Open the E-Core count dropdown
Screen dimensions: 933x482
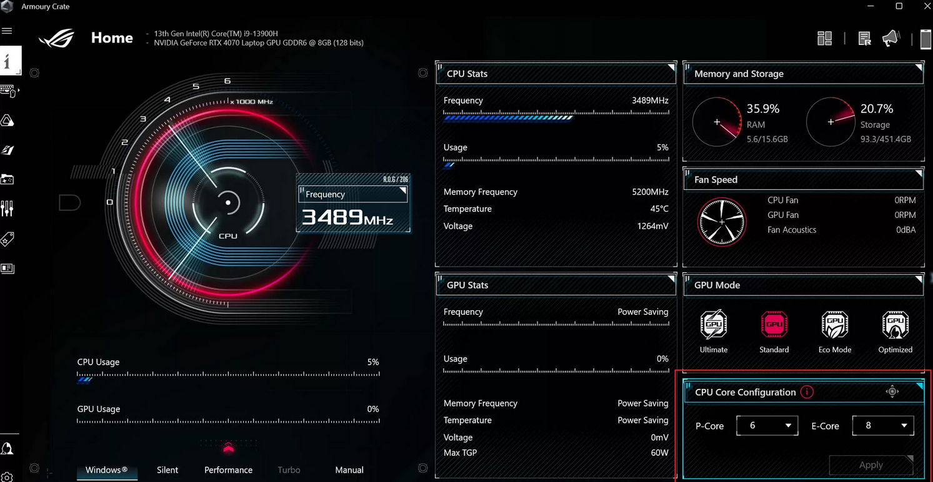click(x=883, y=425)
